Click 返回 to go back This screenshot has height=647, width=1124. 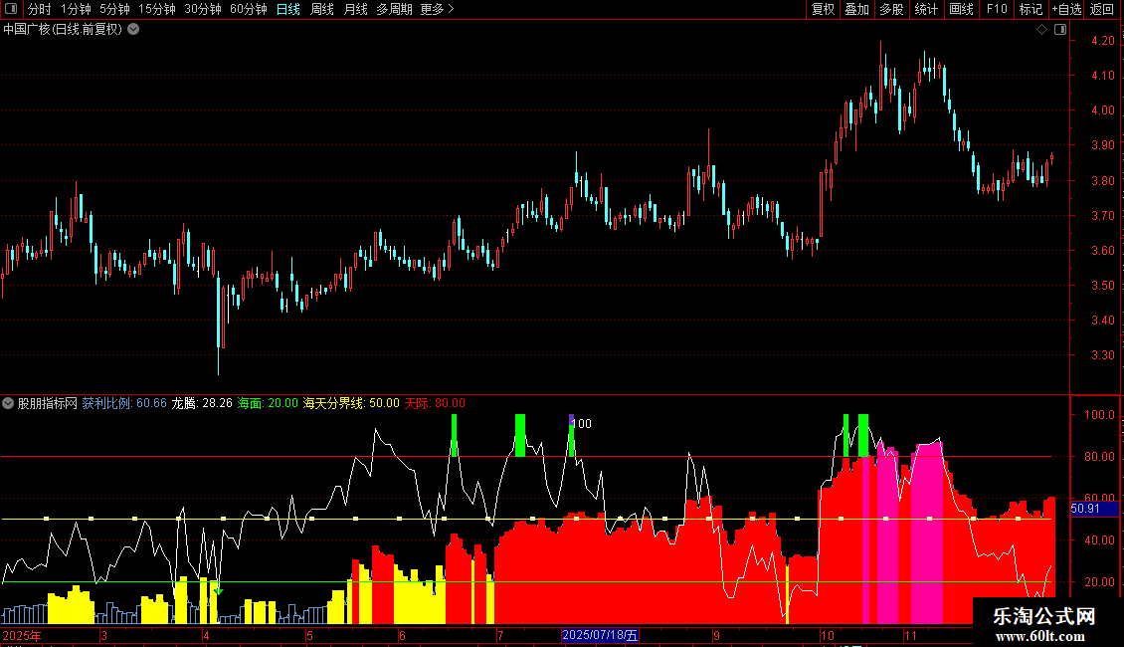1102,9
